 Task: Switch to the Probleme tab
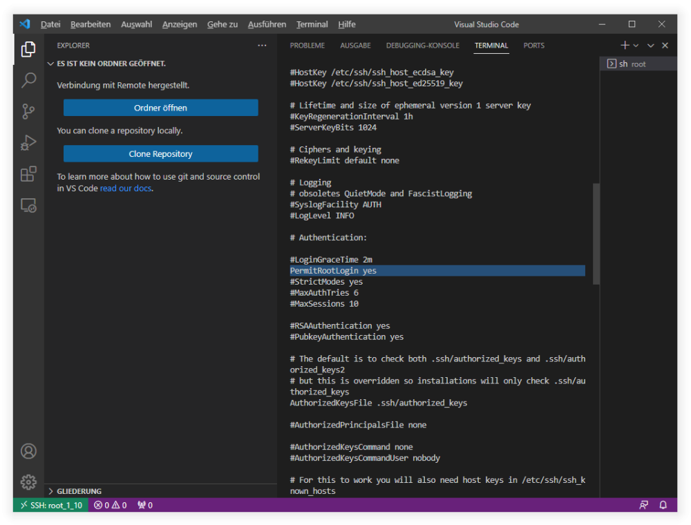307,46
